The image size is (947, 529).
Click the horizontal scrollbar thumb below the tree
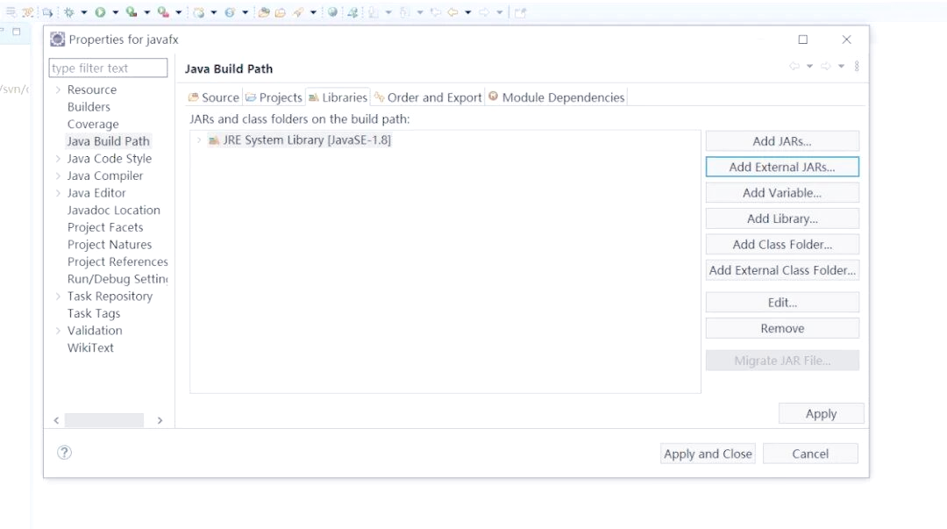tap(103, 420)
